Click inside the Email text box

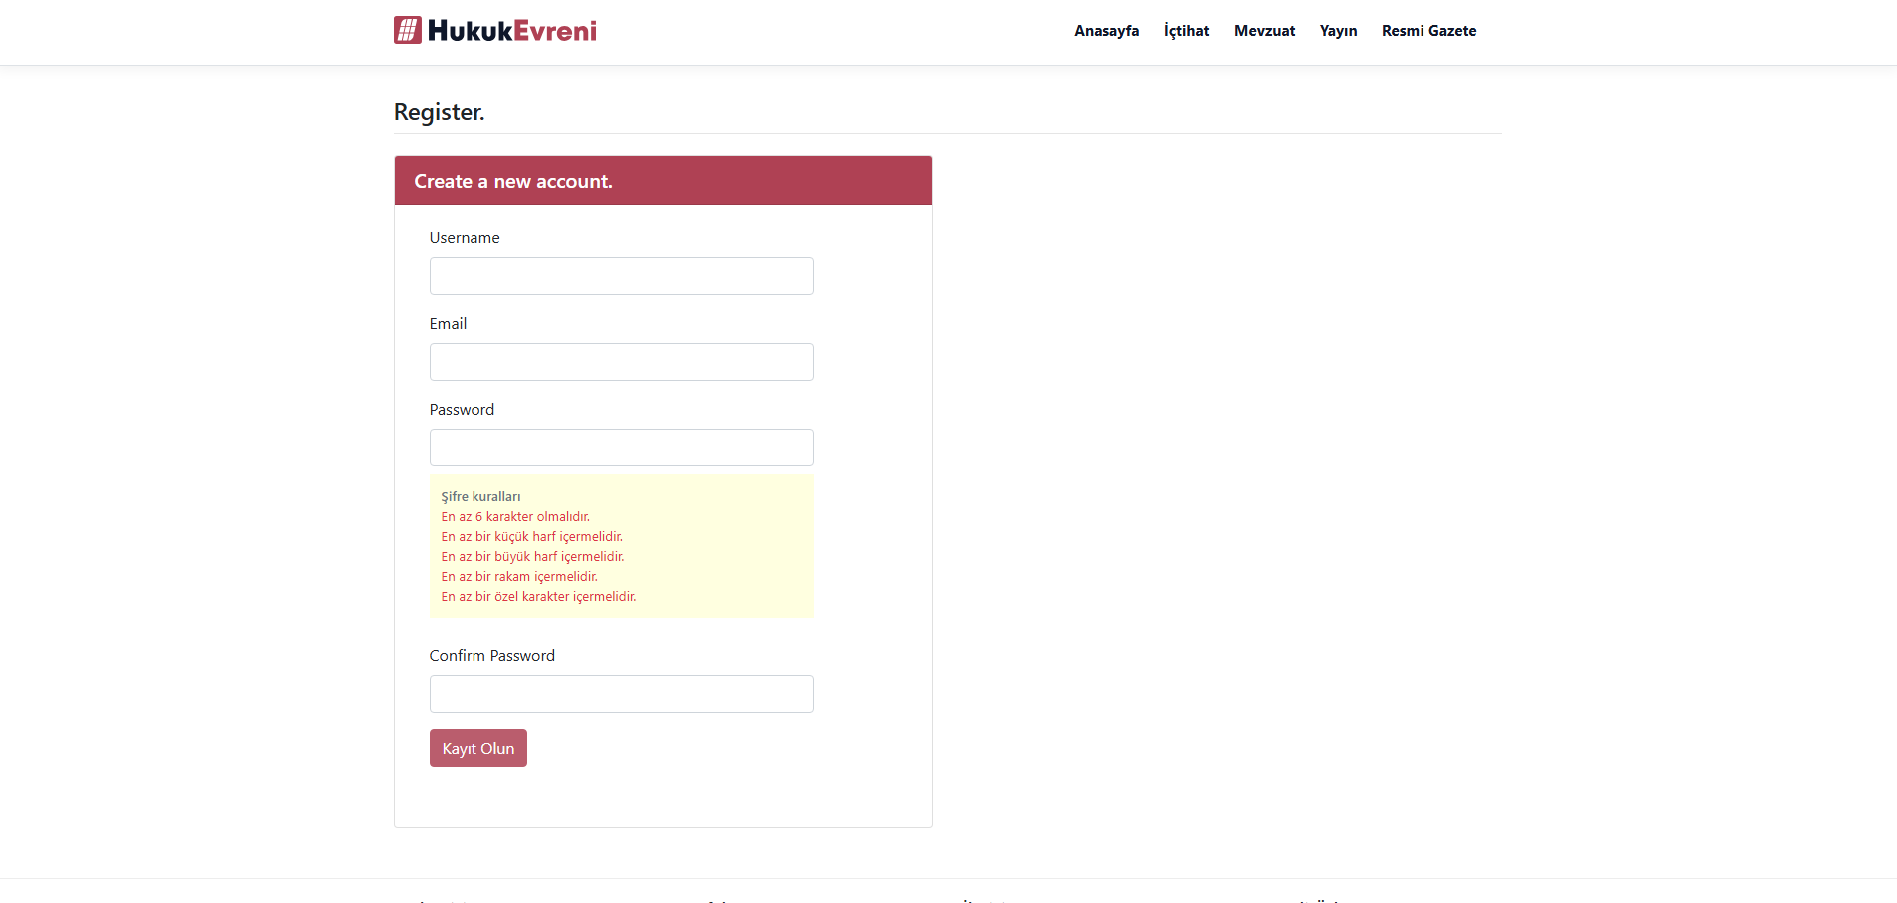[621, 362]
